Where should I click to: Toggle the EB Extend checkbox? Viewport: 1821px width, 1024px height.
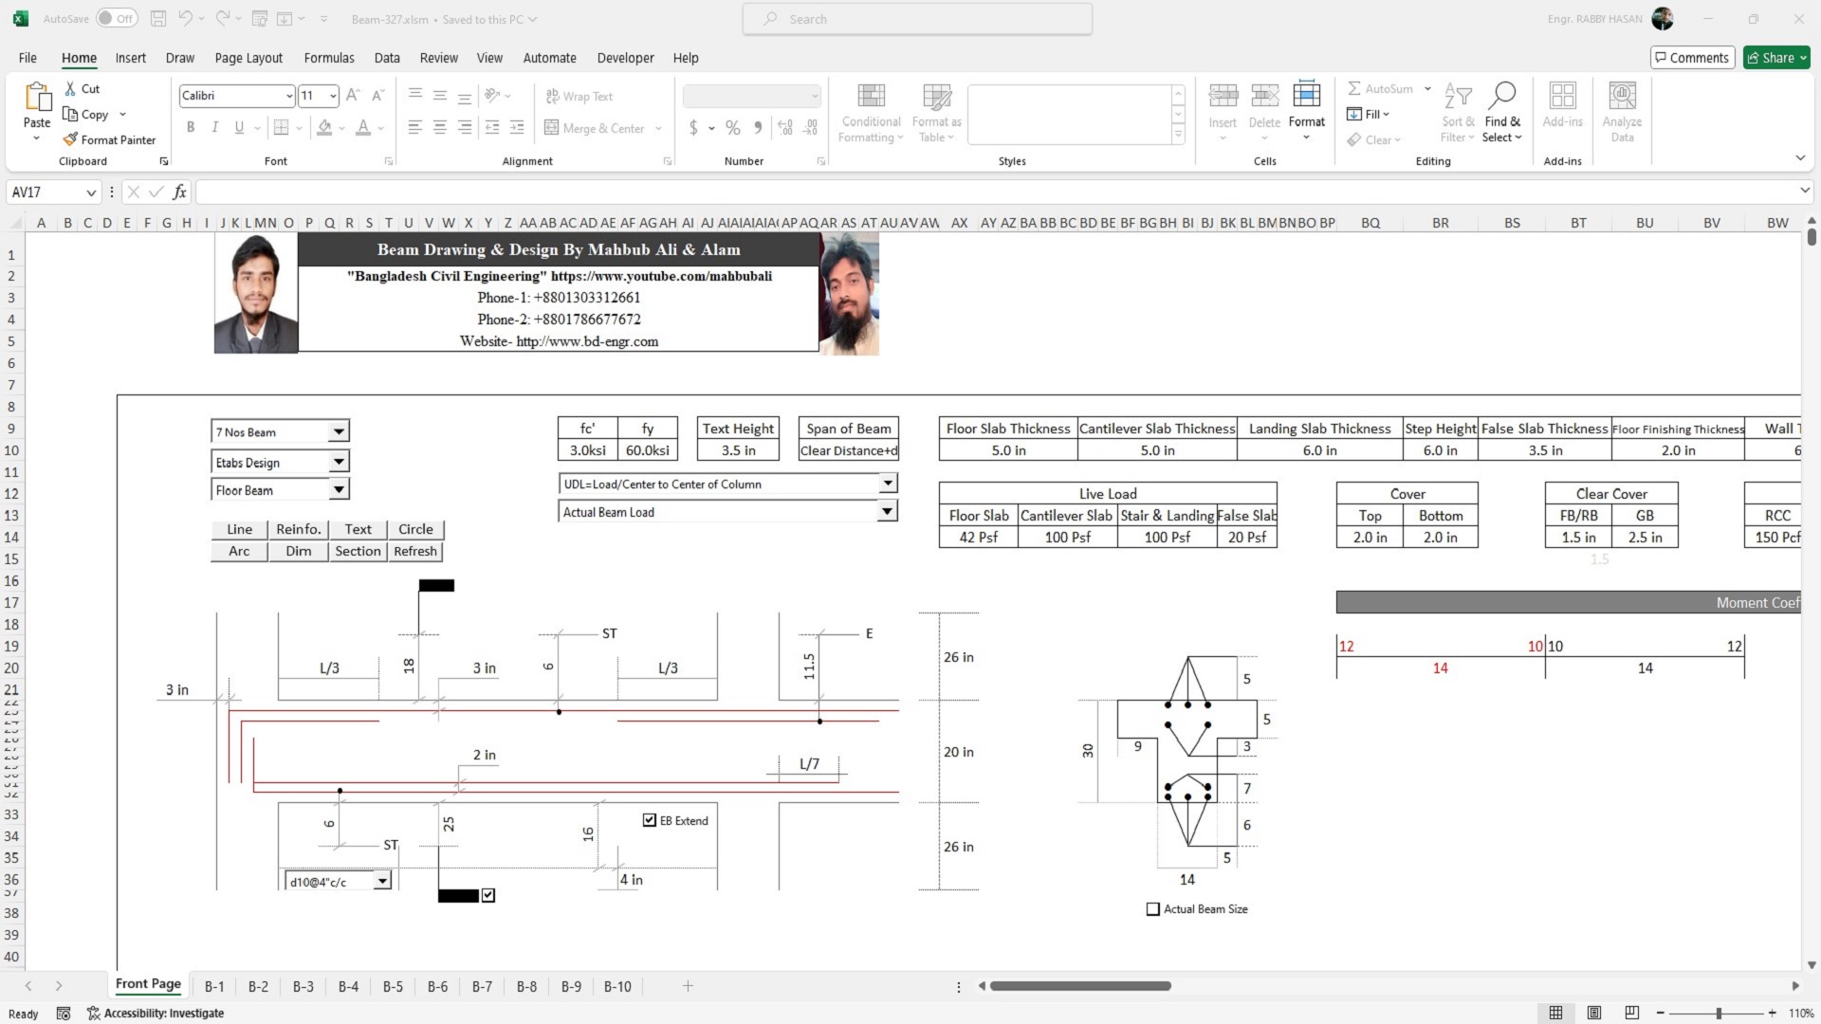click(650, 820)
